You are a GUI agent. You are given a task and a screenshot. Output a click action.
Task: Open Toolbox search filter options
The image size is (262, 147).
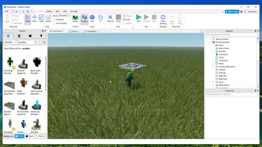pyautogui.click(x=44, y=42)
